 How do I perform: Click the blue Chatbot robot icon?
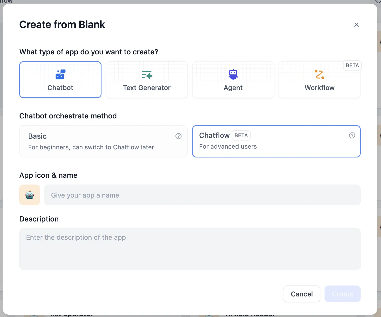tap(60, 74)
